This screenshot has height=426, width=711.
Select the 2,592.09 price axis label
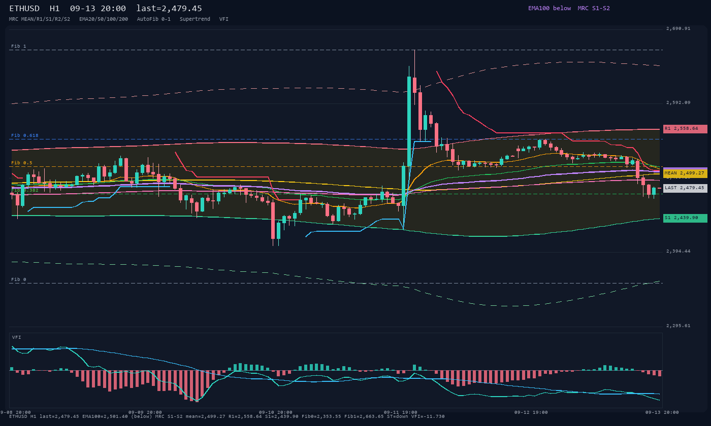tap(678, 102)
